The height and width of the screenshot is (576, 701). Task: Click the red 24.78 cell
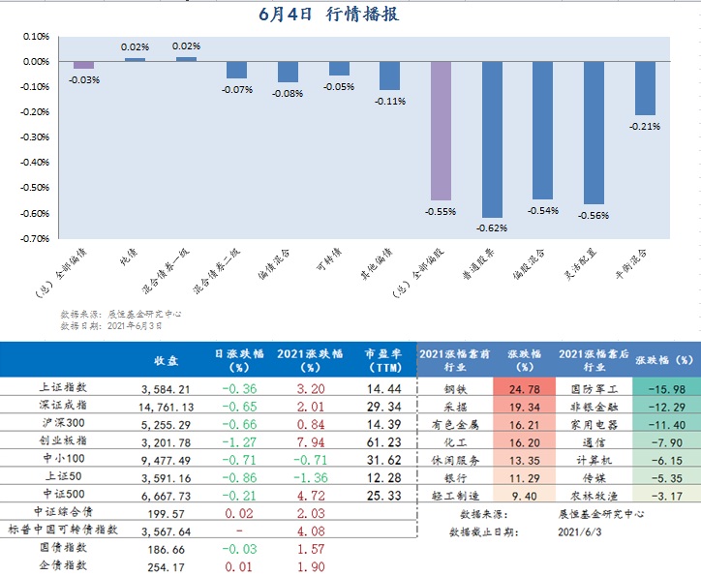click(x=525, y=386)
